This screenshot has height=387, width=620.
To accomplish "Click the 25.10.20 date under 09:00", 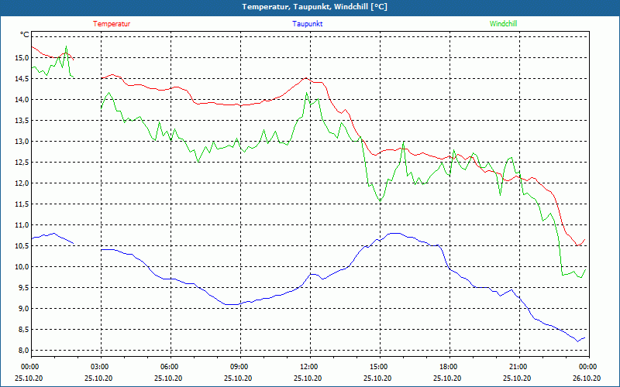I will [238, 378].
